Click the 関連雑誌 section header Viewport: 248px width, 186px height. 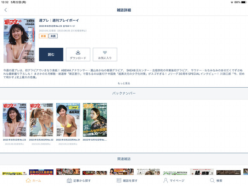pos(124,159)
